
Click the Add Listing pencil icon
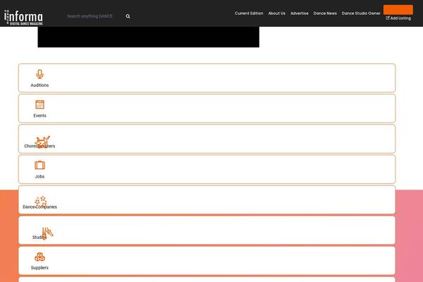pos(388,18)
